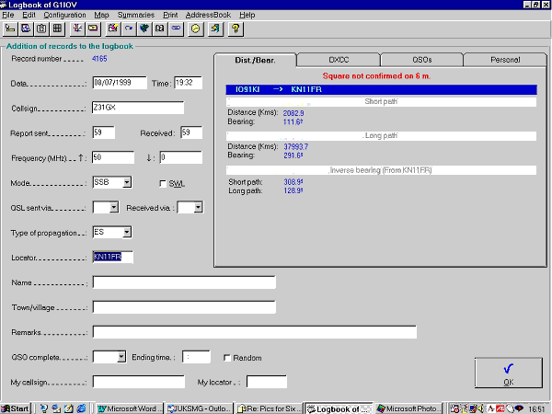The image size is (552, 414).
Task: Click the Ending time field
Action: [196, 357]
